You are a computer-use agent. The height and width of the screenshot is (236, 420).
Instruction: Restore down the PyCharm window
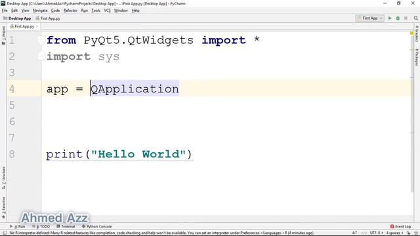[398, 3]
